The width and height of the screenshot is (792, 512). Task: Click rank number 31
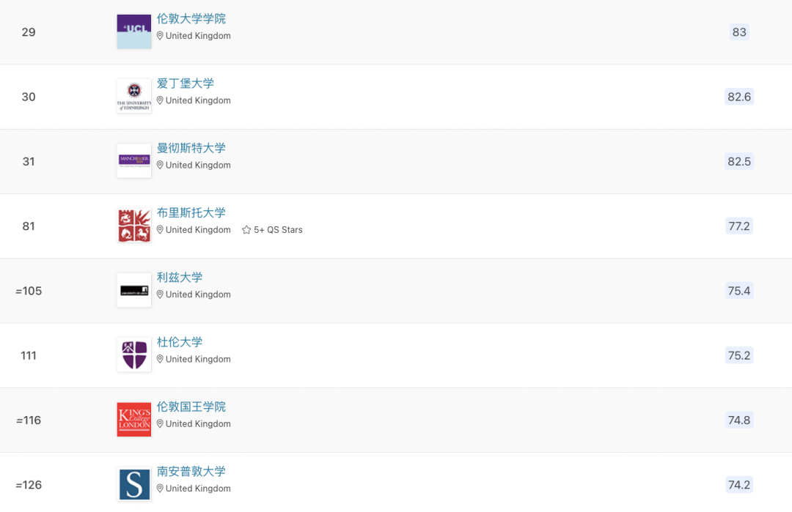click(29, 161)
